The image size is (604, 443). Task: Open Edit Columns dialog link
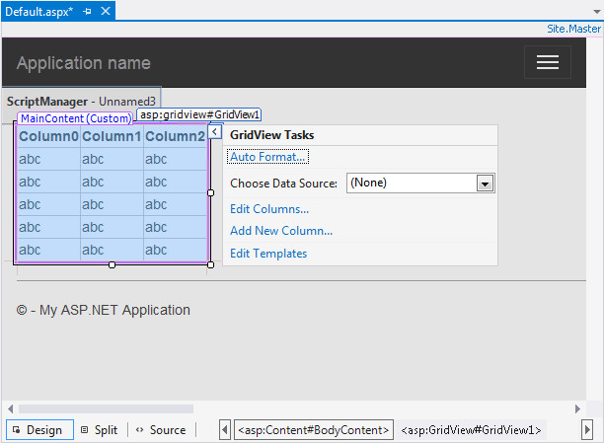tap(269, 208)
